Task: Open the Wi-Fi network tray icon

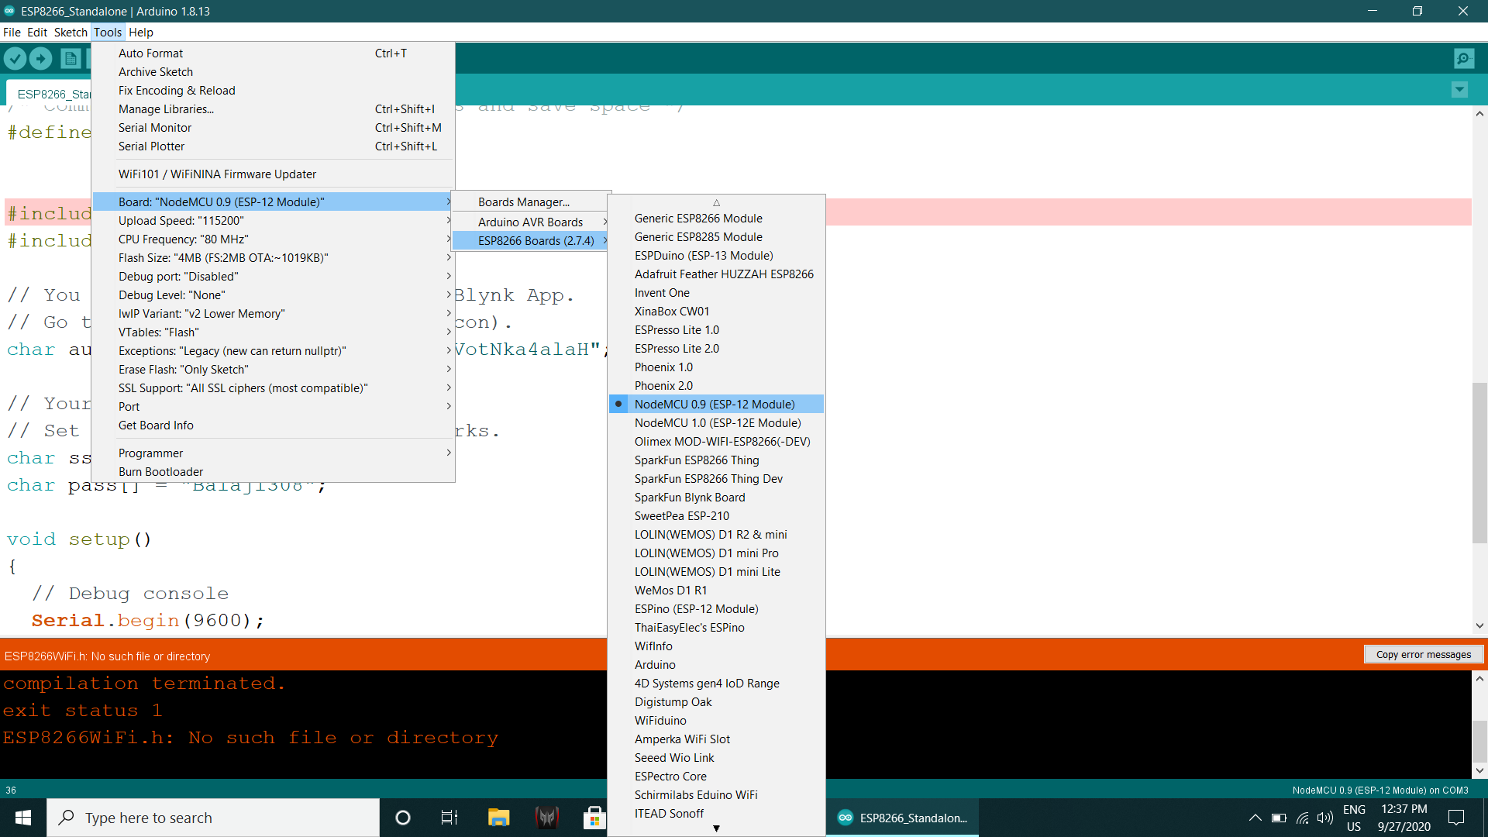Action: pyautogui.click(x=1303, y=818)
